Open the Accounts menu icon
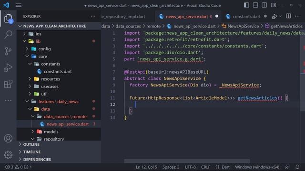The image size is (305, 171). coord(8,138)
